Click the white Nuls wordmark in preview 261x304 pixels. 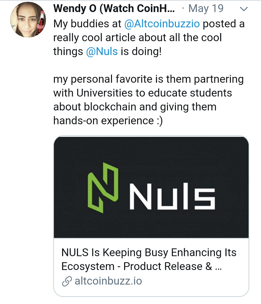point(172,196)
